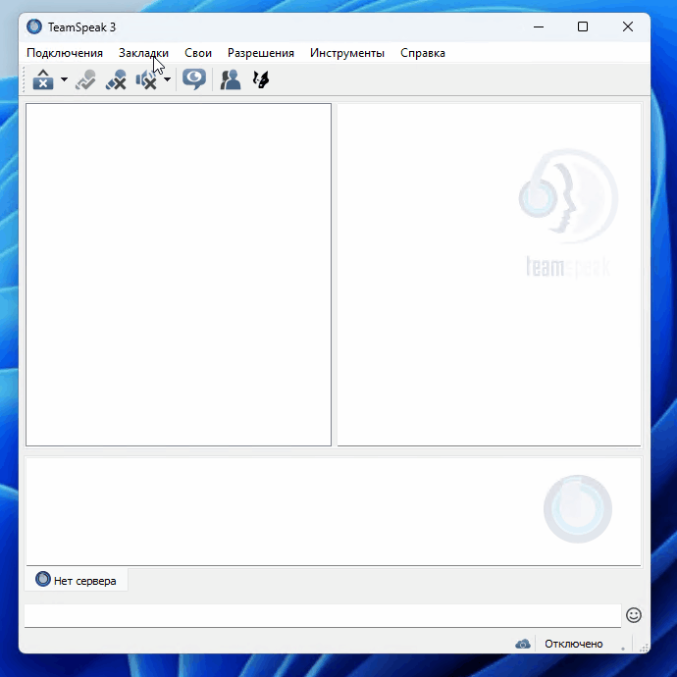Mute the microphone via toolbar icon
Image resolution: width=677 pixels, height=677 pixels.
(116, 79)
